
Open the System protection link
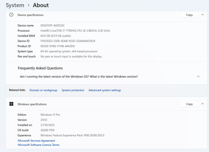[73, 90]
